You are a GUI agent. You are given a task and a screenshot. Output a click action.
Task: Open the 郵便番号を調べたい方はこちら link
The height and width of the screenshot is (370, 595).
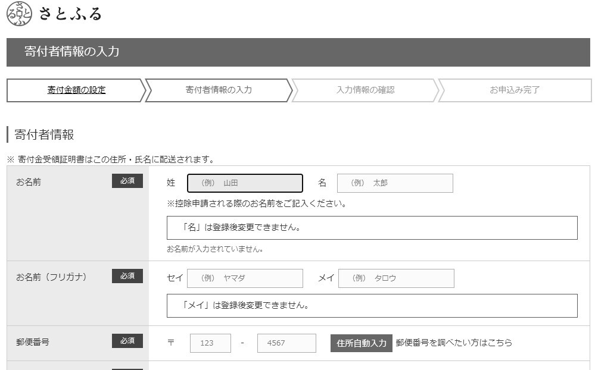454,343
